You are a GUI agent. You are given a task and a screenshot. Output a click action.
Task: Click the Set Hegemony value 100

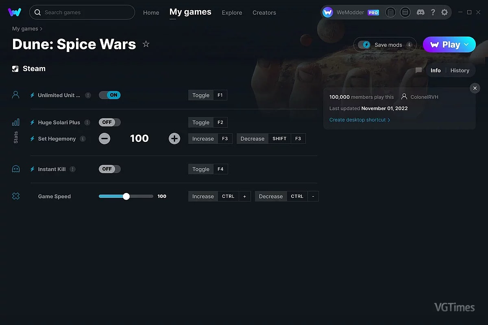tap(139, 139)
